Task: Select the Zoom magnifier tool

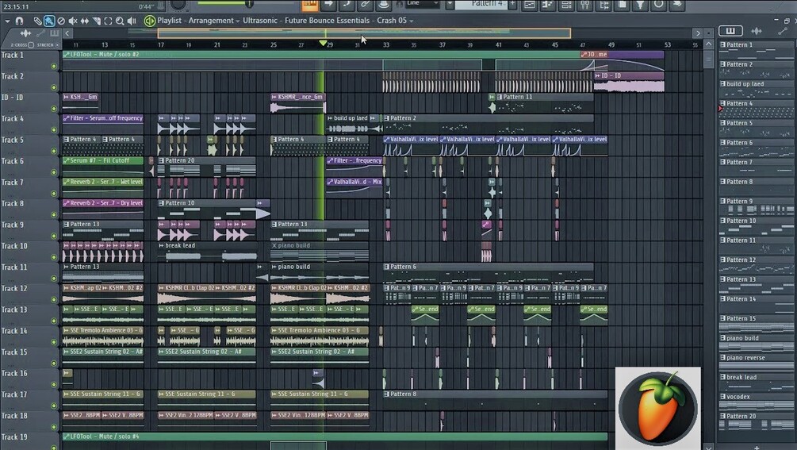Action: pyautogui.click(x=120, y=21)
